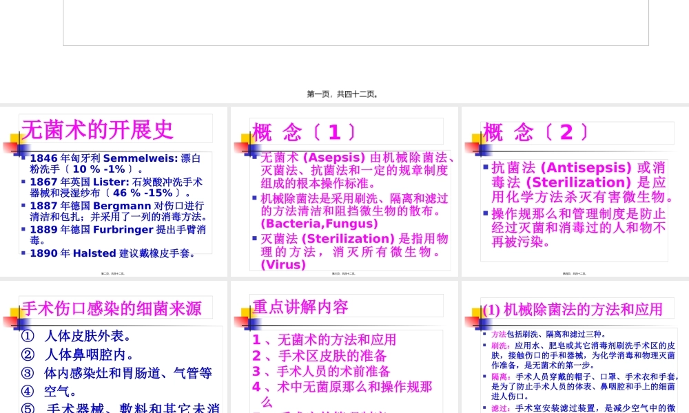
Task: Click list item 1、无菌术的方法和应用
Action: [325, 340]
